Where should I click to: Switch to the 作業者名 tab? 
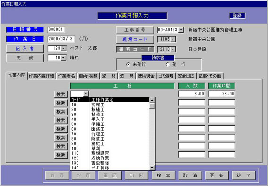click(67, 76)
